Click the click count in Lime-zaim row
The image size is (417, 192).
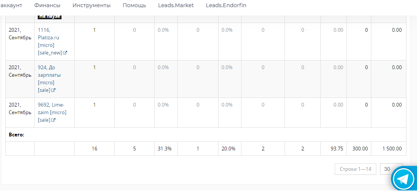pyautogui.click(x=94, y=105)
